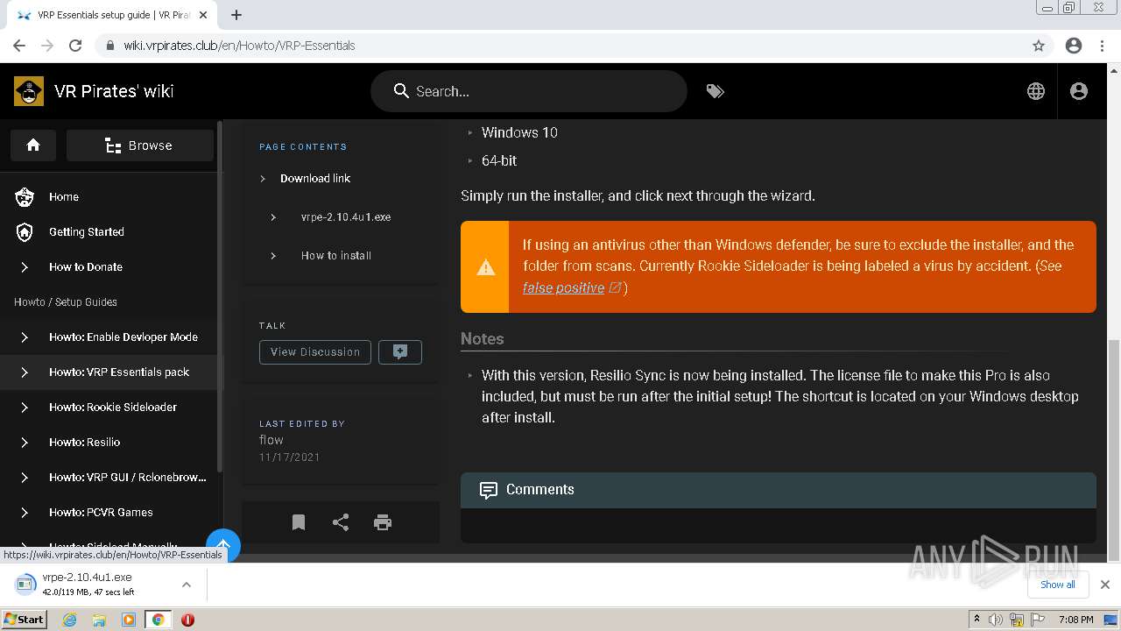Viewport: 1121px width, 631px height.
Task: Open the account profile icon in wiki header
Action: 1079,91
